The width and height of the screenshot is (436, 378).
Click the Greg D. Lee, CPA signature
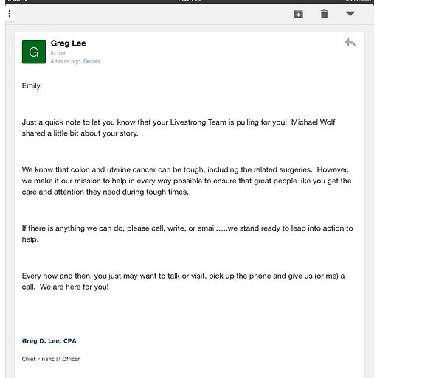[x=49, y=341]
